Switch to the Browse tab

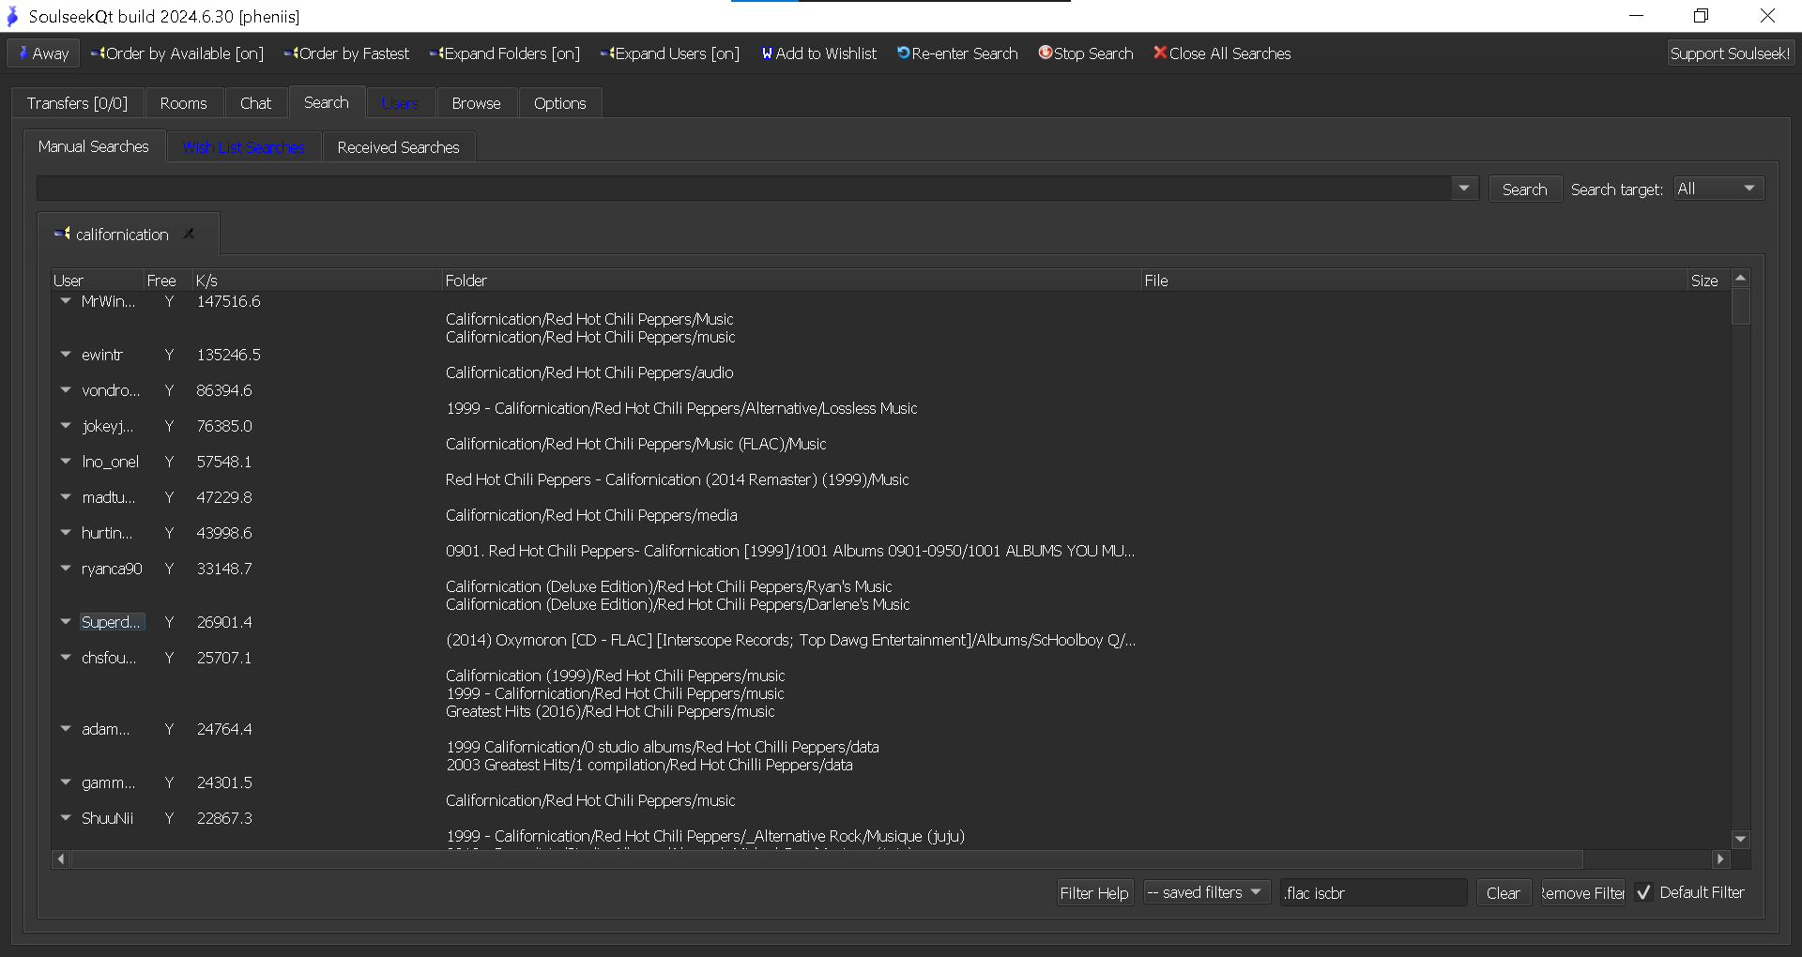[476, 103]
